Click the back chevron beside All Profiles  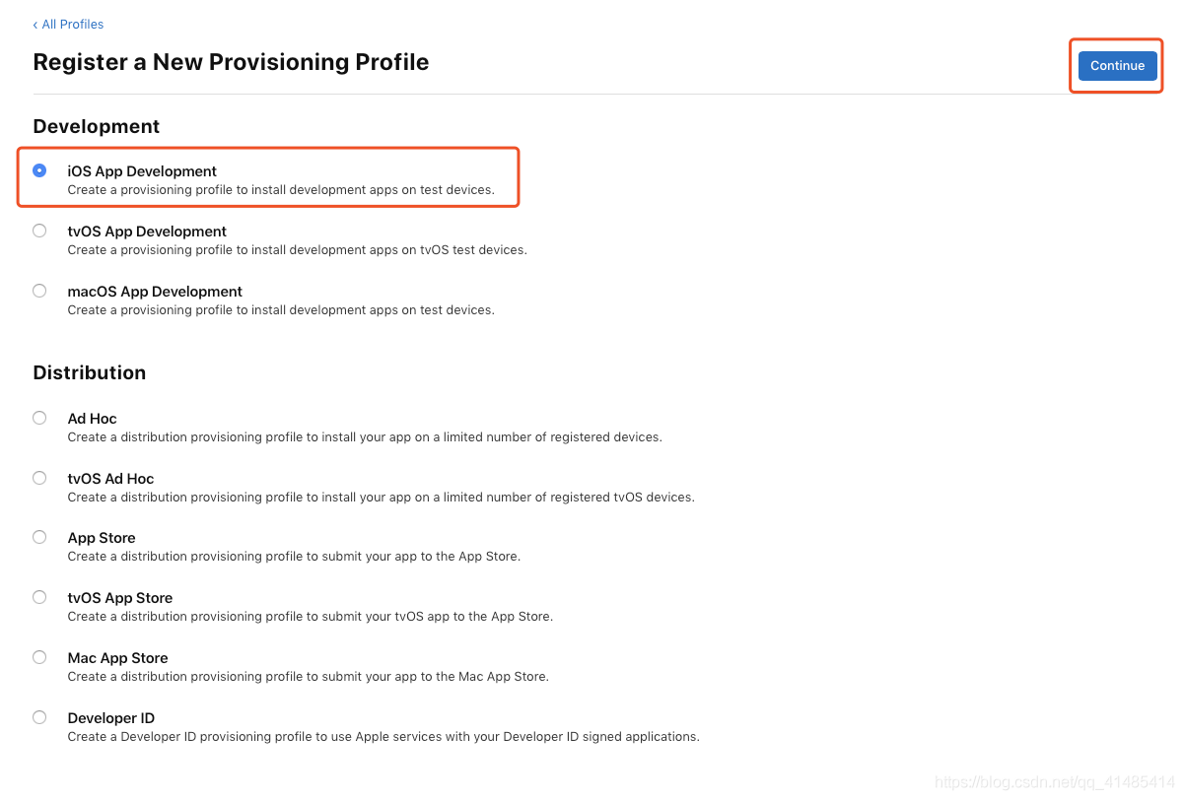click(35, 25)
